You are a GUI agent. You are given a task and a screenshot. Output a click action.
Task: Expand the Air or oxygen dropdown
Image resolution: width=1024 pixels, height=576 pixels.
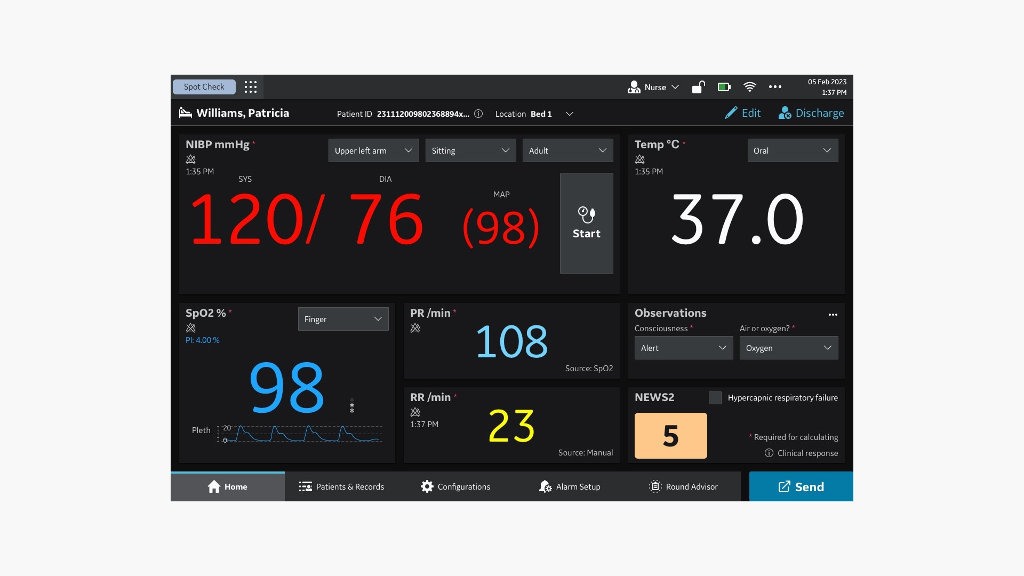click(x=788, y=348)
